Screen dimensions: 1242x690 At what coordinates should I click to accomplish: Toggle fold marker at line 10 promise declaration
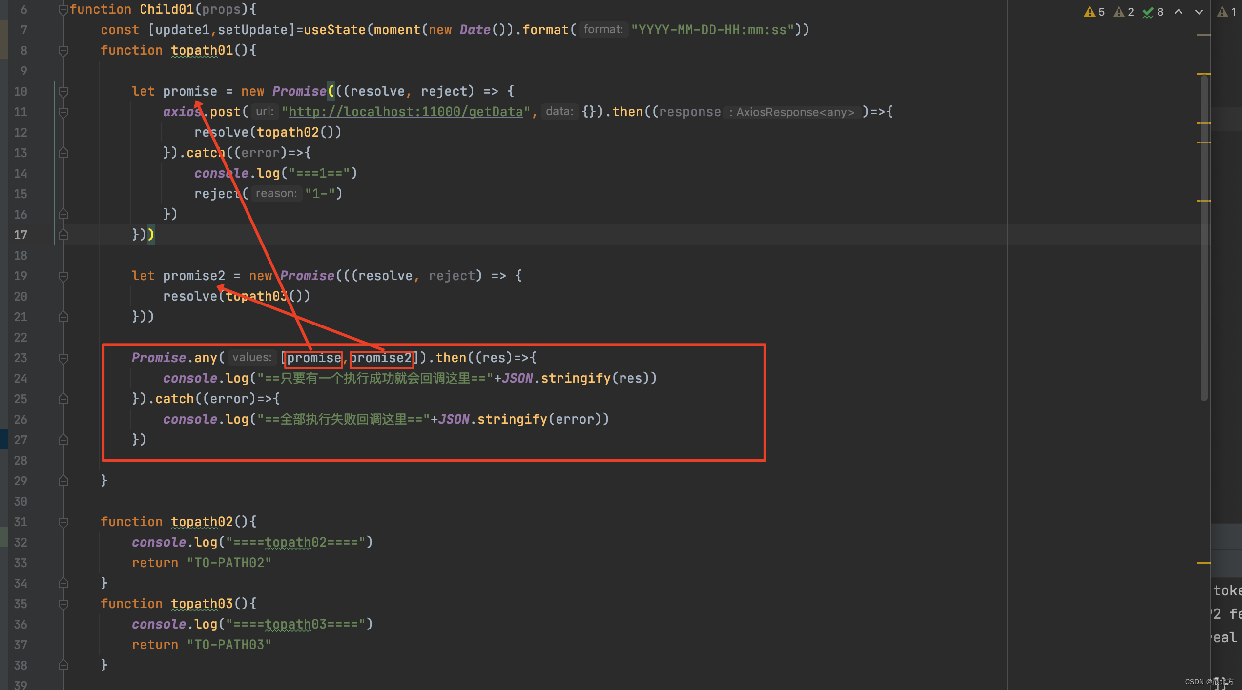pos(63,91)
